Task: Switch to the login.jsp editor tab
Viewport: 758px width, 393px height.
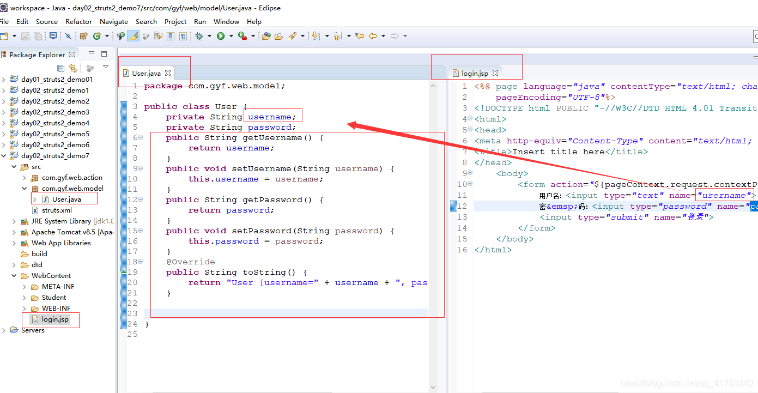Action: pyautogui.click(x=475, y=73)
